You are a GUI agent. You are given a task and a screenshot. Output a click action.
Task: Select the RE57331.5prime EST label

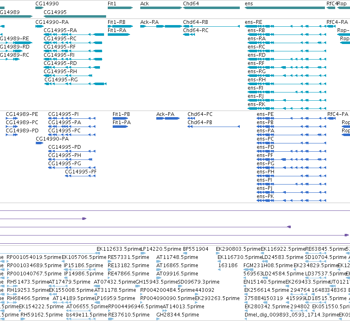tap(128, 257)
